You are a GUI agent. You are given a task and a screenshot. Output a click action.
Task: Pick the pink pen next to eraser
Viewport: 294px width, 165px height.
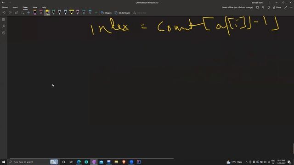click(41, 12)
